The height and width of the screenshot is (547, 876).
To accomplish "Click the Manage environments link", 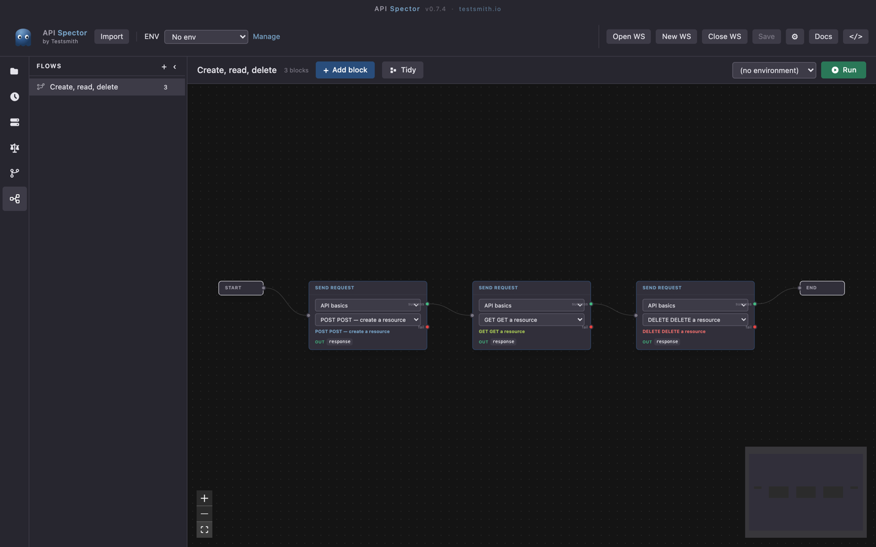I will pos(266,37).
